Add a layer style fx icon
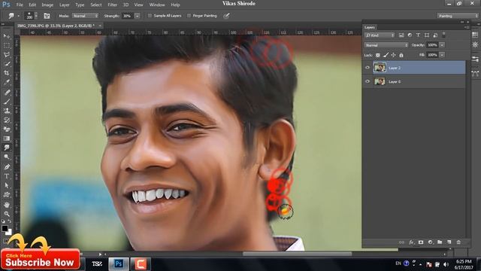Image resolution: width=481 pixels, height=271 pixels. tap(411, 242)
